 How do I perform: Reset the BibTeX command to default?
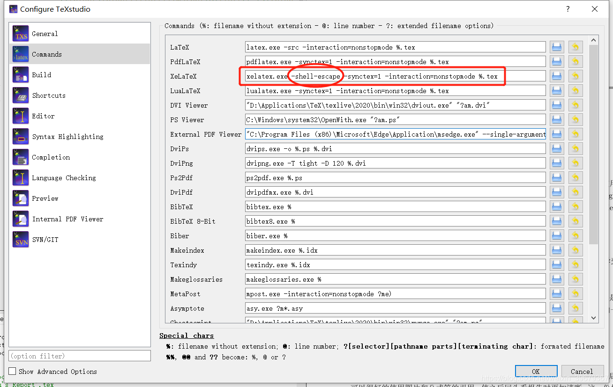point(575,206)
